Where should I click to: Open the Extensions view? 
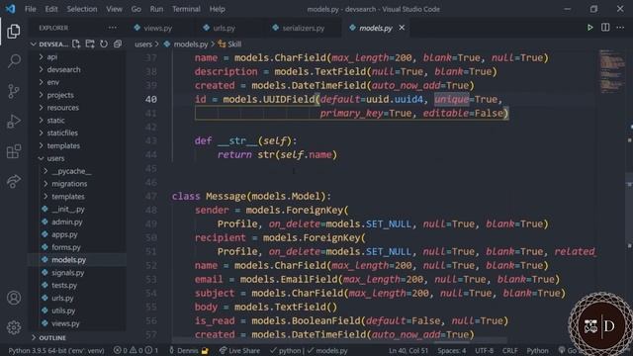(x=13, y=151)
